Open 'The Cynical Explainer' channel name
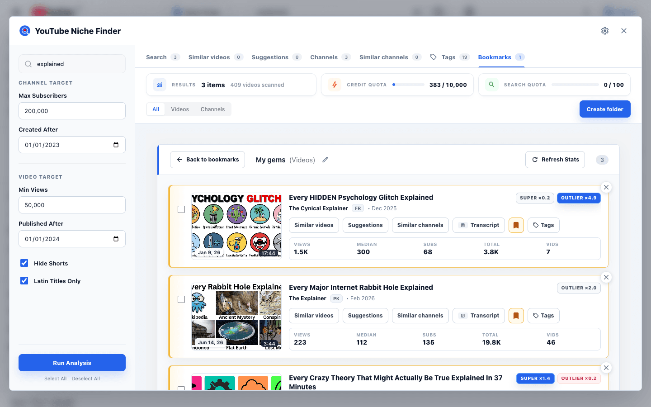The width and height of the screenshot is (651, 407). click(x=318, y=208)
